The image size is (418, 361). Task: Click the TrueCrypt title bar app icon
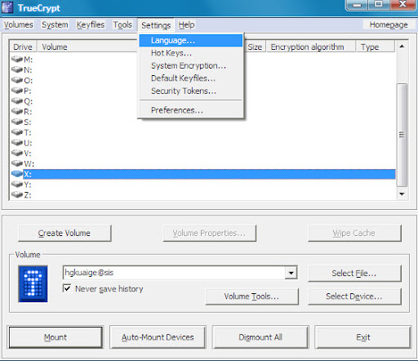coord(7,7)
